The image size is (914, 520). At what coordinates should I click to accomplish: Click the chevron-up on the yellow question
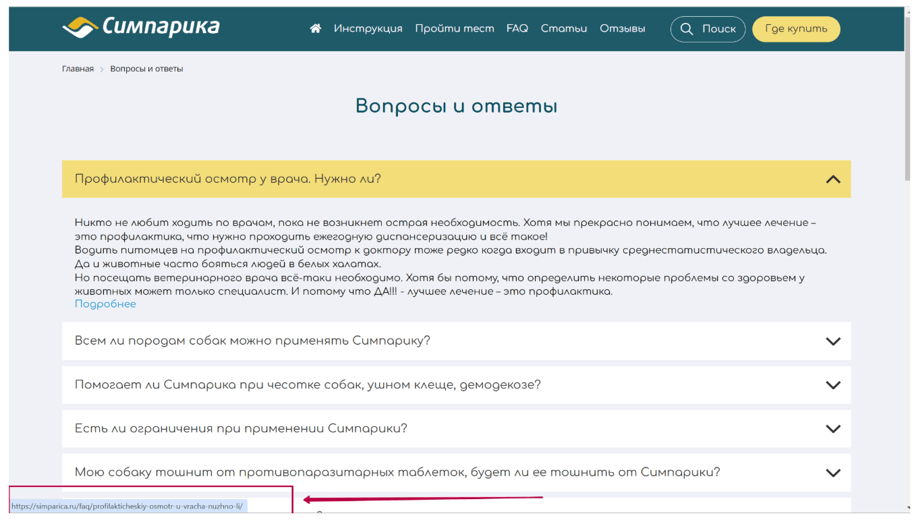tap(833, 179)
